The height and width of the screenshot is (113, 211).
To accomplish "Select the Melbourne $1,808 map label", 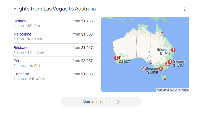I will [150, 70].
